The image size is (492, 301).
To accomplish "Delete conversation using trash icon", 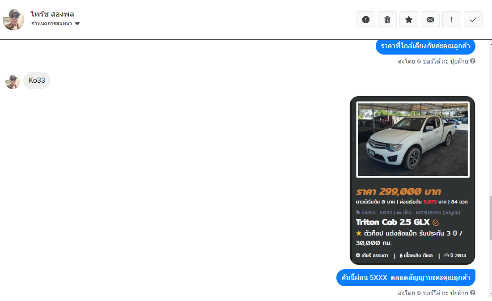I will pos(387,20).
